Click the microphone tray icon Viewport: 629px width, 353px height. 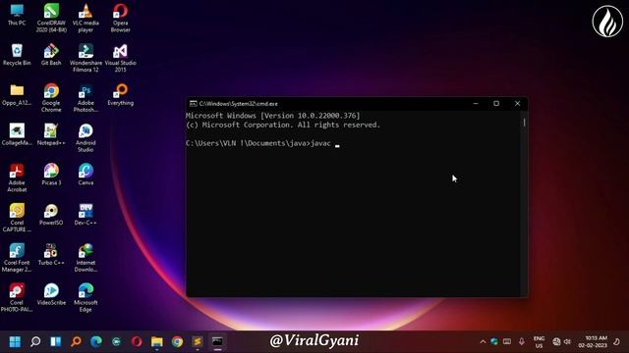(522, 342)
